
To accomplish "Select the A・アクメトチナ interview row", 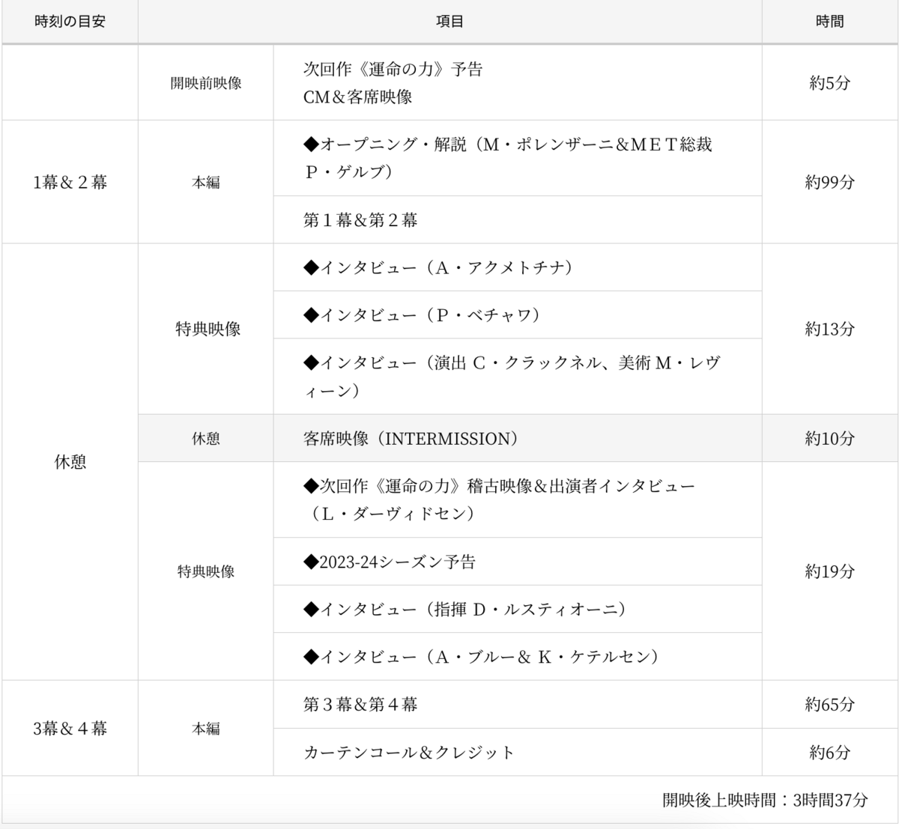I will click(x=517, y=267).
